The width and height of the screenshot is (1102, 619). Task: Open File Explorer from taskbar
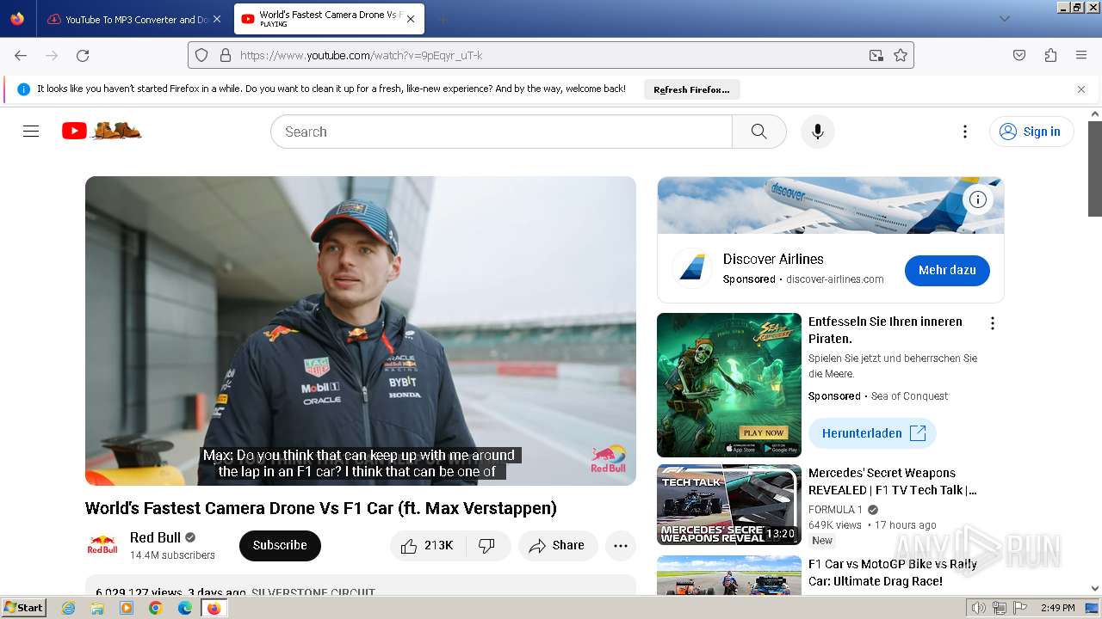click(97, 608)
